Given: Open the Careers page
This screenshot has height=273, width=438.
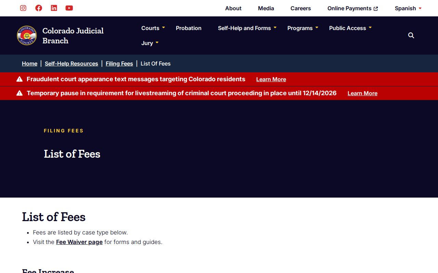Looking at the screenshot, I should point(301,8).
